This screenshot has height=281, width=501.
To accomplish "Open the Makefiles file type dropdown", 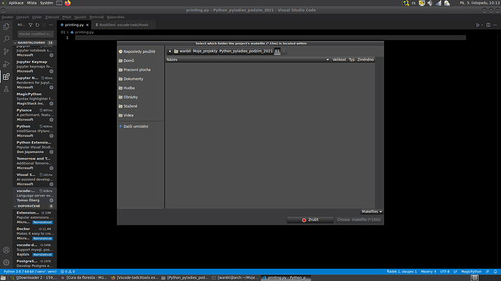I will 372,211.
